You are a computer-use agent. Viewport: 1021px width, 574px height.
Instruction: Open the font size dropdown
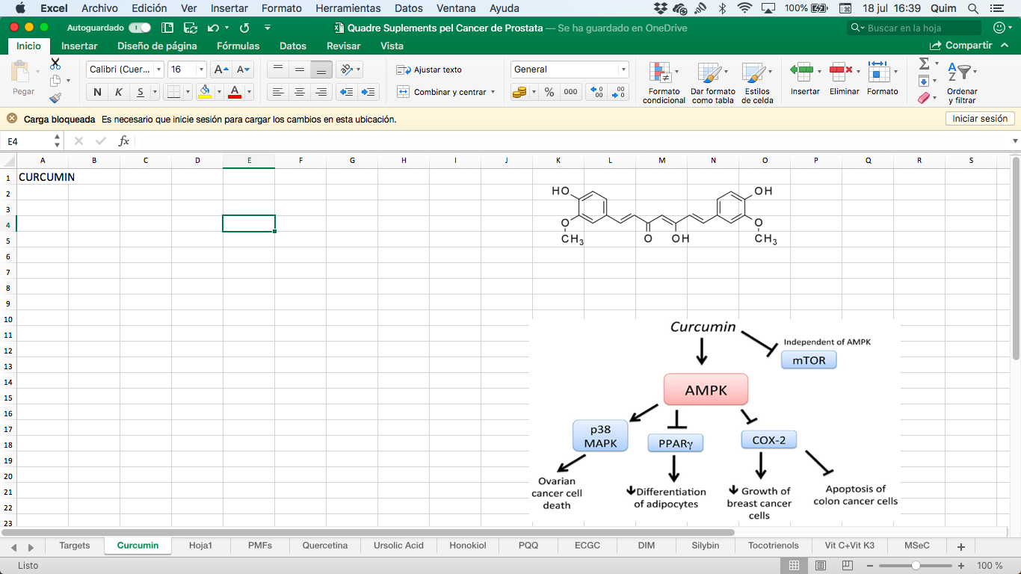tap(201, 70)
